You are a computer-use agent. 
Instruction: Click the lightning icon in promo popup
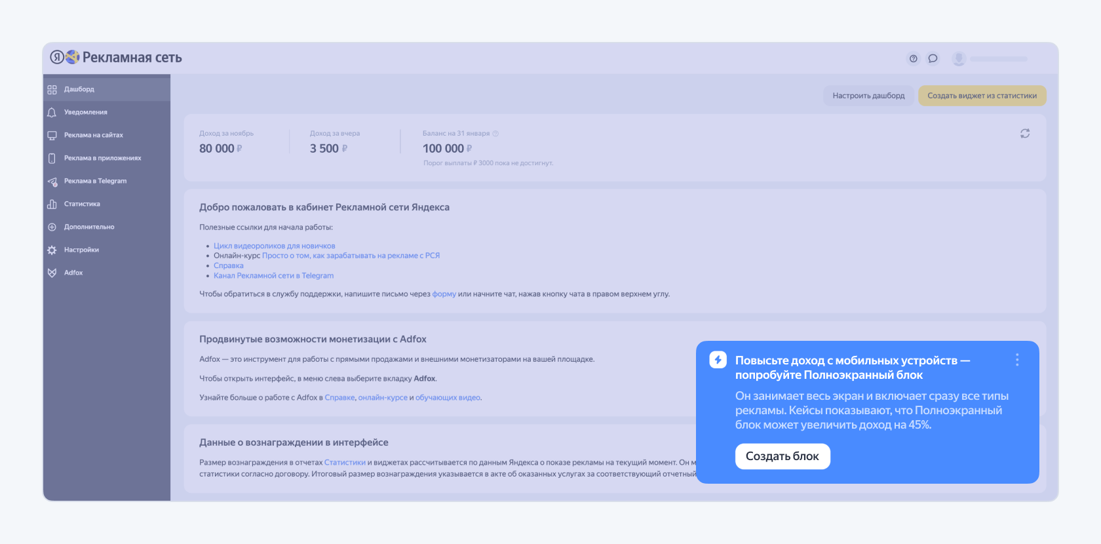(718, 360)
